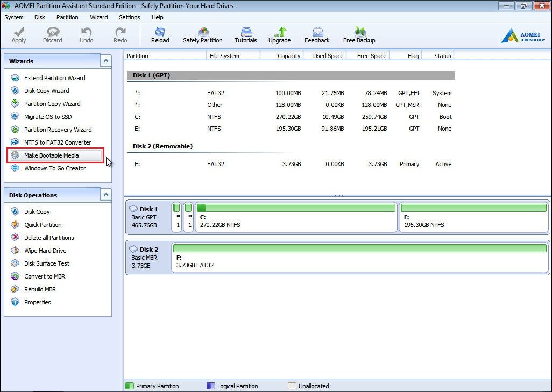Click the Capacity column header
Viewport: 552px width, 392px height.
pyautogui.click(x=281, y=55)
